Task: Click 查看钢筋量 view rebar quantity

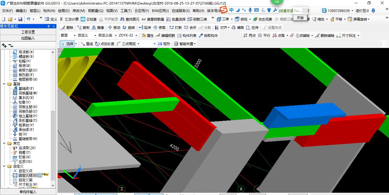Action: click(153, 19)
